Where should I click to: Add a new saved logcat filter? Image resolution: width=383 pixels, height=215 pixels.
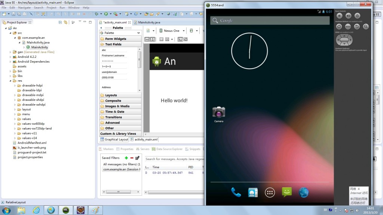[x=126, y=158]
